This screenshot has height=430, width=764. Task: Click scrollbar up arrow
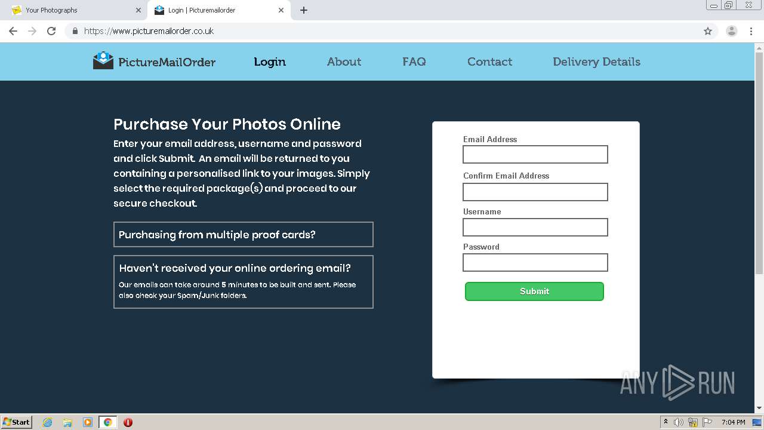tap(759, 47)
